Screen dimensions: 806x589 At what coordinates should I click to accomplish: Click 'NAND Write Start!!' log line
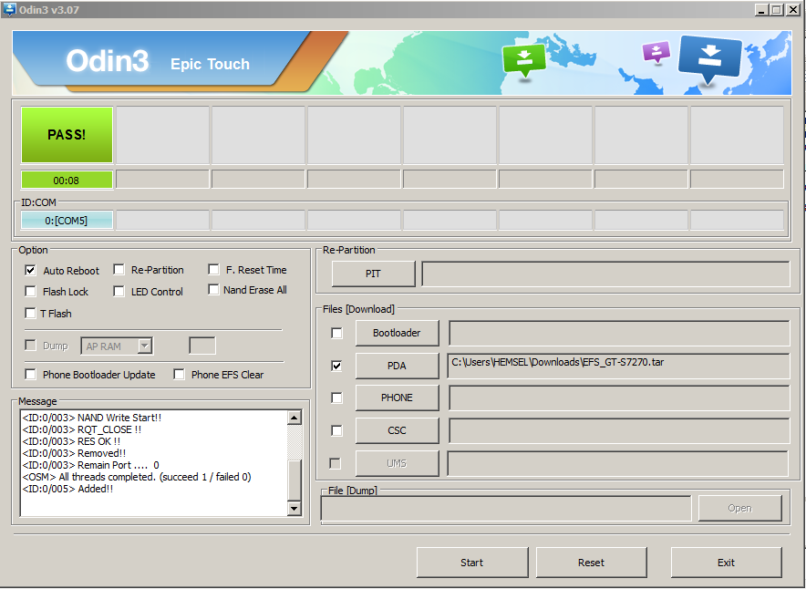click(91, 418)
